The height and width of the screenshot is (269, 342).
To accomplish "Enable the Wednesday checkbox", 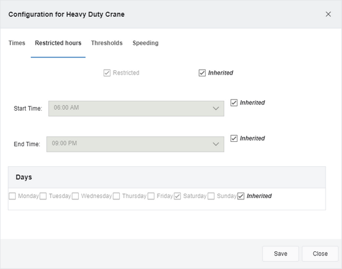I will pos(75,196).
